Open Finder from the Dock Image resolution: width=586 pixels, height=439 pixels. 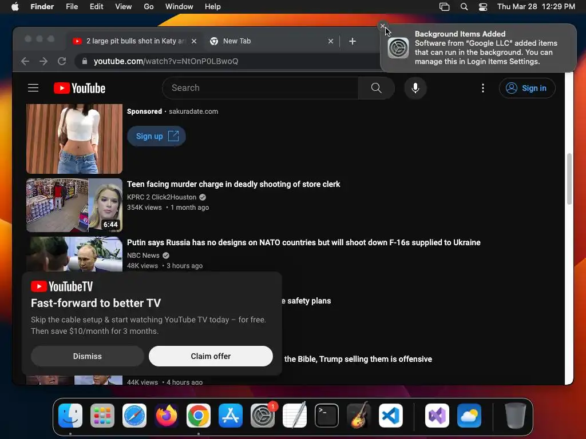point(70,416)
